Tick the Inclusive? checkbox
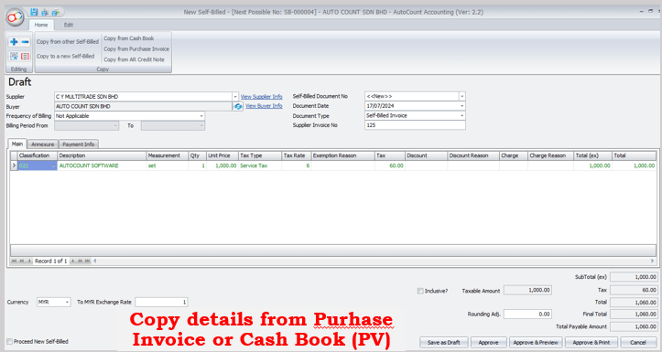This screenshot has width=662, height=352. [x=420, y=291]
